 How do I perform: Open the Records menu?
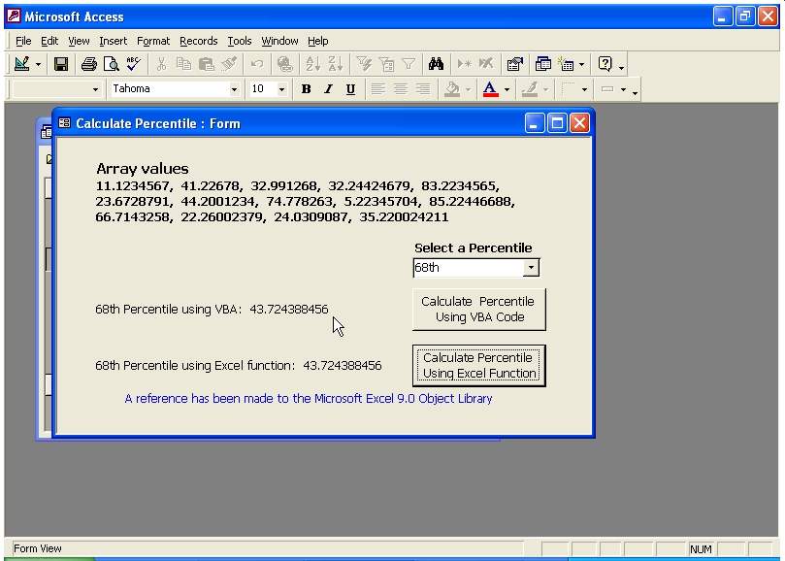pos(199,41)
